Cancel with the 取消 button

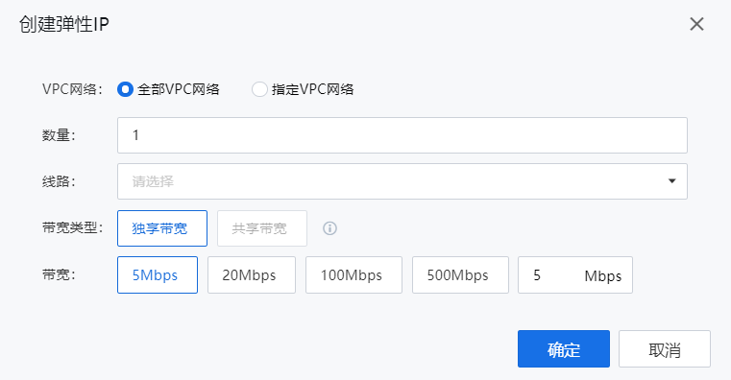coord(665,348)
